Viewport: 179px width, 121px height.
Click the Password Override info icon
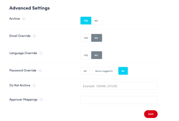[x=40, y=70]
